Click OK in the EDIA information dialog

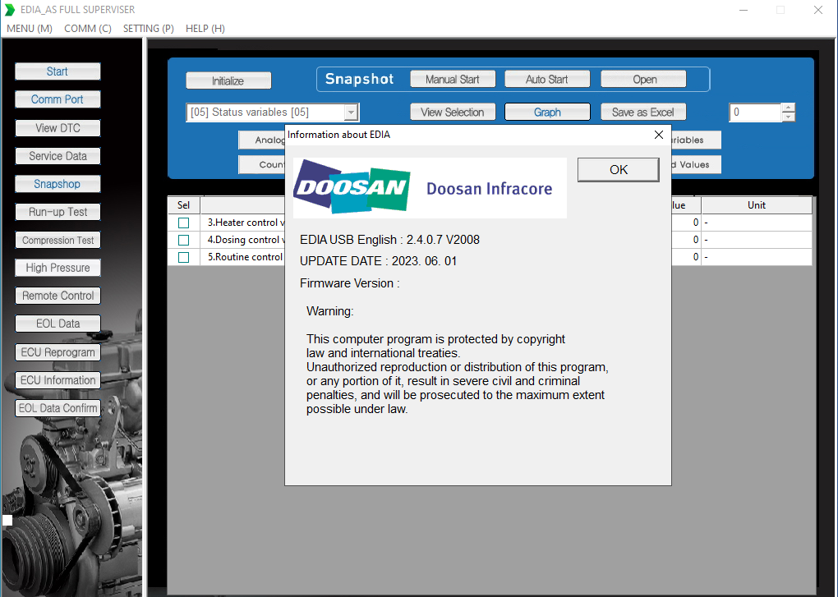click(x=619, y=170)
